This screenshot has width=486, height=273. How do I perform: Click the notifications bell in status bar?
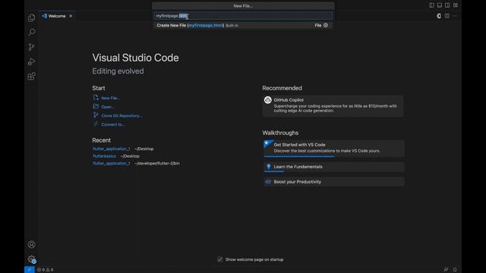point(455,270)
